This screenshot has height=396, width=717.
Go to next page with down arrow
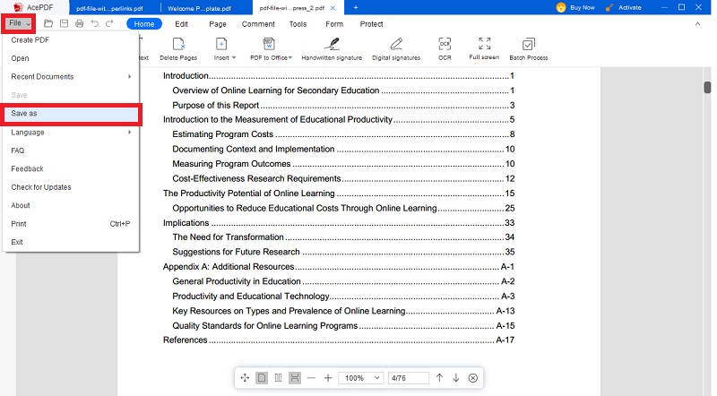(456, 378)
